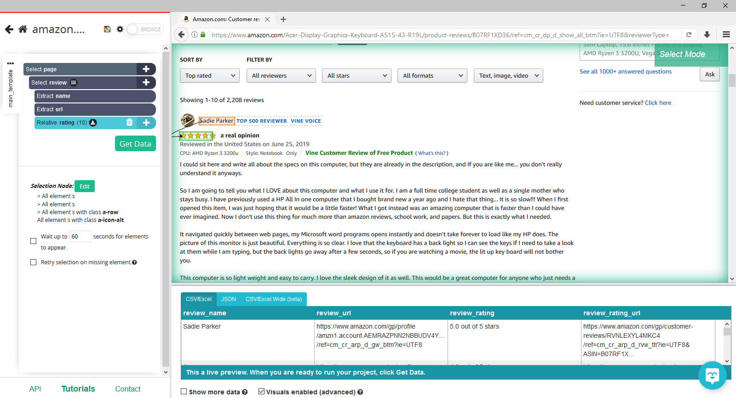Click the wait seconds field showing 60
736x398 pixels.
point(80,237)
